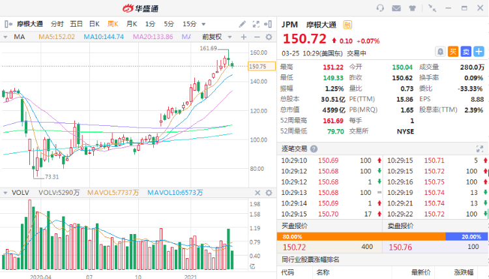Open MA indicator settings gear
Viewport: 489px width, 279px height.
(x=269, y=37)
